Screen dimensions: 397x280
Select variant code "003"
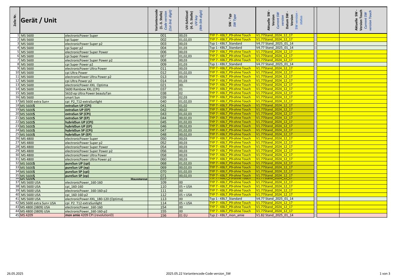point(163,44)
